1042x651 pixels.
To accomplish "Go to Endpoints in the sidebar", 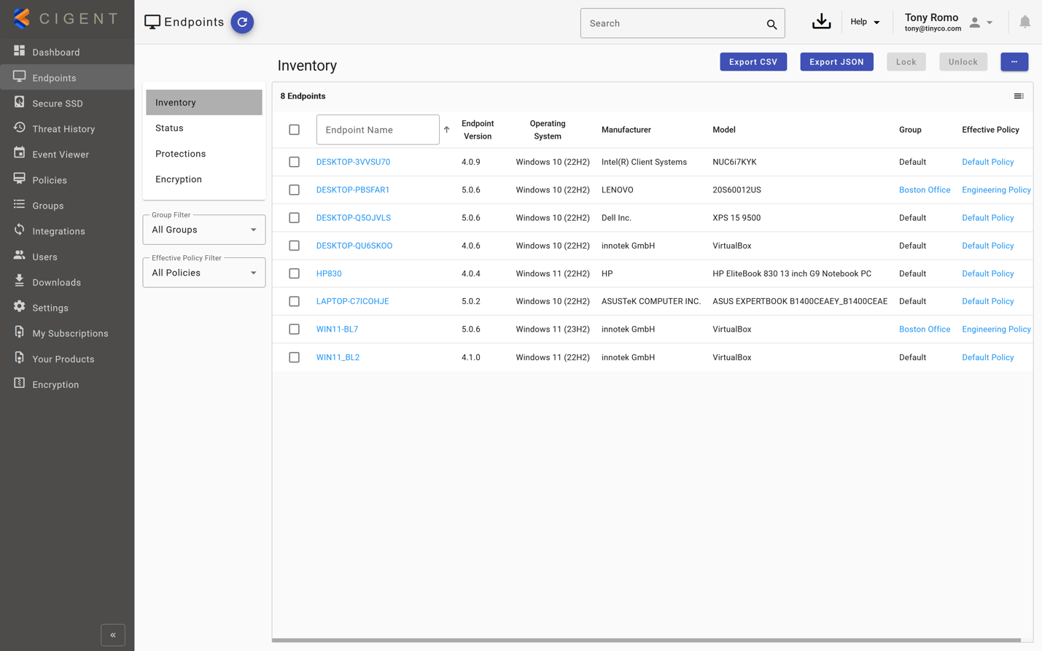I will tap(67, 77).
